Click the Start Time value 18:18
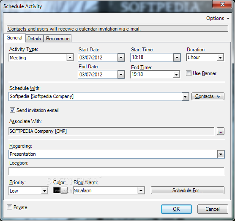 (x=138, y=57)
